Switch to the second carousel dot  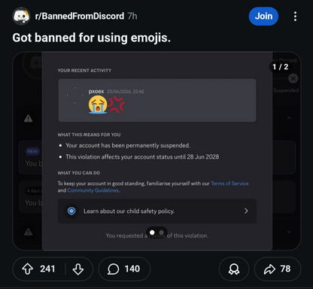pyautogui.click(x=162, y=233)
